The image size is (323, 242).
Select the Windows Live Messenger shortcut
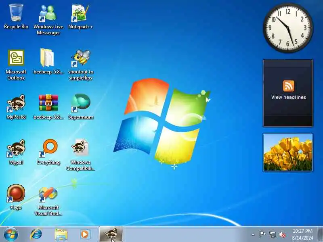48,20
